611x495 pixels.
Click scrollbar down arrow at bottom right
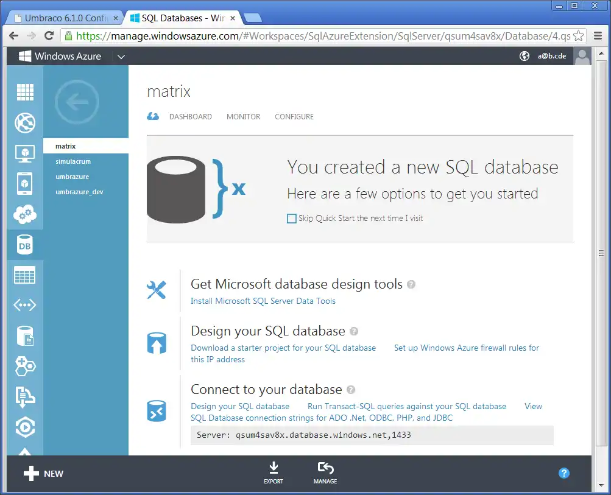point(601,486)
